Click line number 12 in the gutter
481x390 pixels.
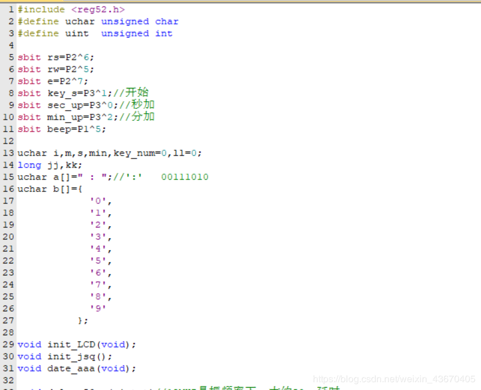tap(8, 141)
